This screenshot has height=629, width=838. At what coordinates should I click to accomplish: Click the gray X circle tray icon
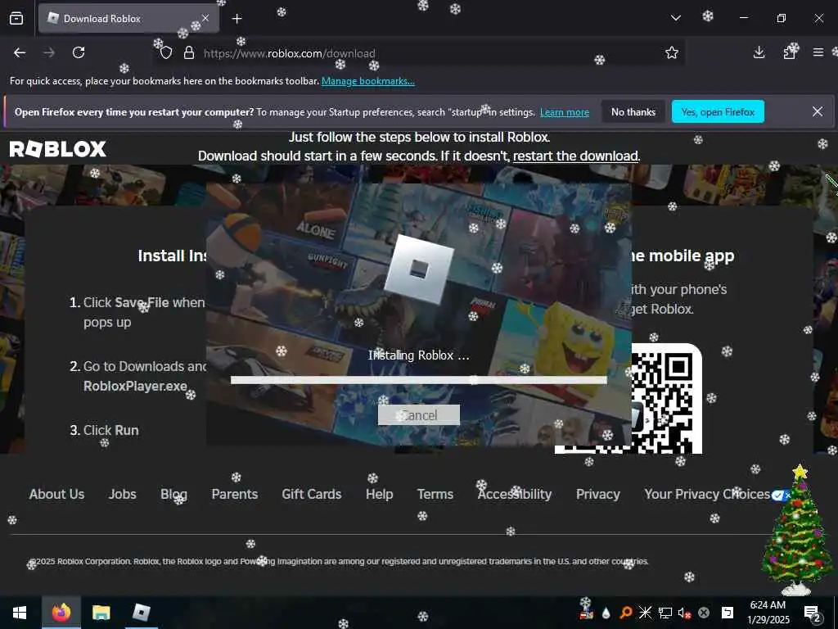[704, 613]
